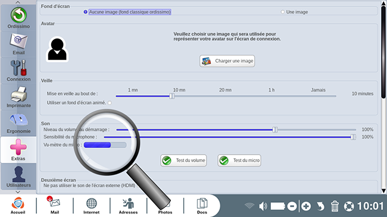This screenshot has height=217, width=387.
Task: Click the wifi status icon
Action: 249,206
